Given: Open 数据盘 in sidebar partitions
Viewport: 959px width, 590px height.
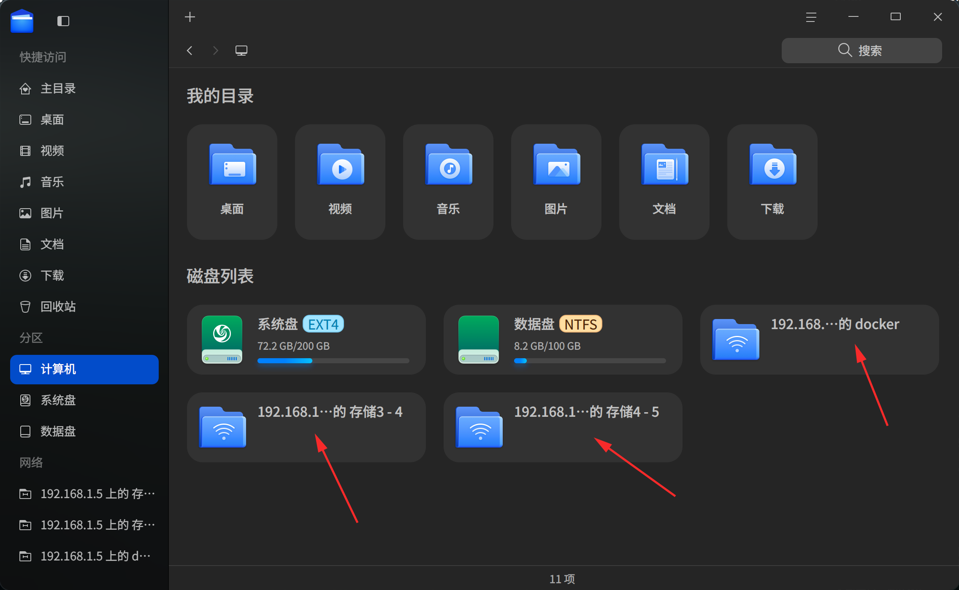Looking at the screenshot, I should tap(84, 432).
